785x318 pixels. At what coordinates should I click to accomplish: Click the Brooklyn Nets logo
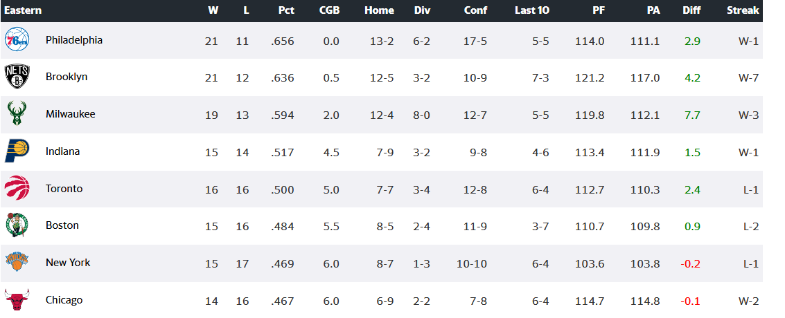[17, 77]
